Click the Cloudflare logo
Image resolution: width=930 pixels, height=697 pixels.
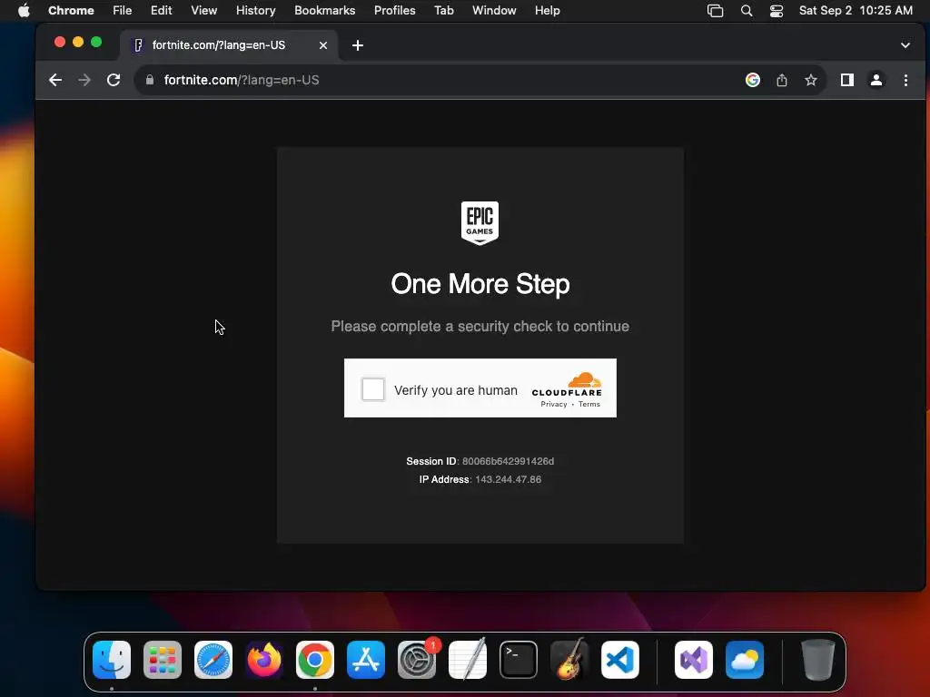567,384
